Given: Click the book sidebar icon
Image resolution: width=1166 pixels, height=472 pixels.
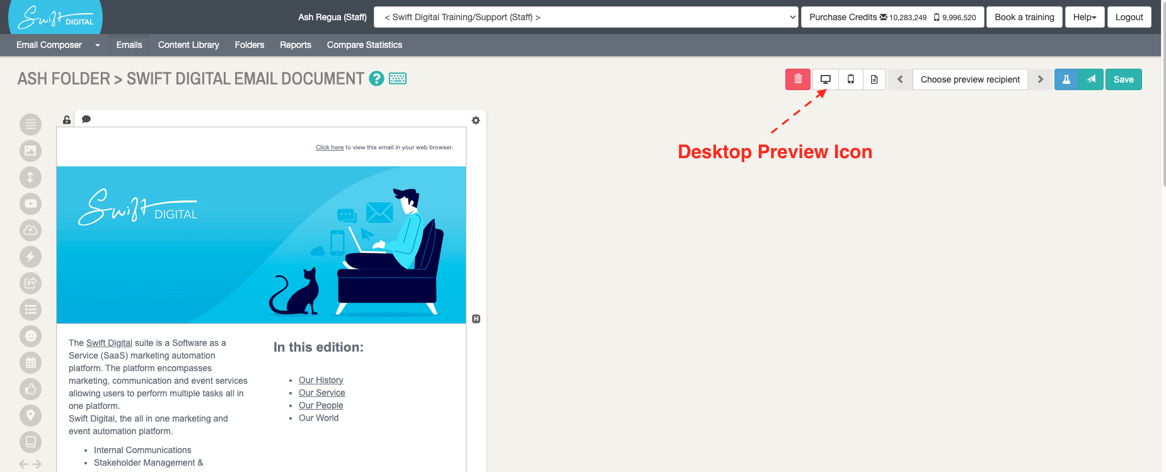Looking at the screenshot, I should click(30, 442).
